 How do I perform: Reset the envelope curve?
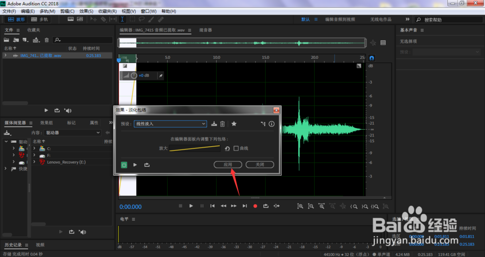pyautogui.click(x=227, y=149)
